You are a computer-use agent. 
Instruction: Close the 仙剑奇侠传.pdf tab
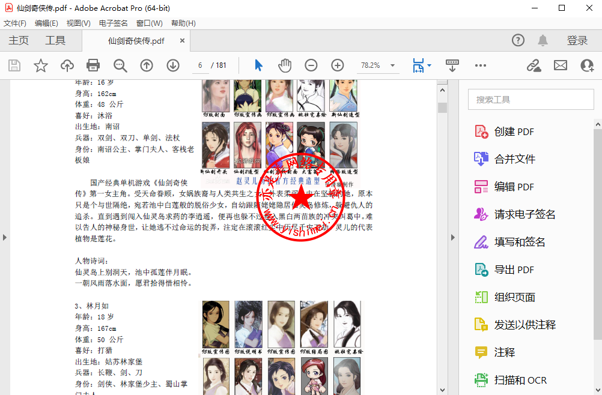click(x=183, y=41)
